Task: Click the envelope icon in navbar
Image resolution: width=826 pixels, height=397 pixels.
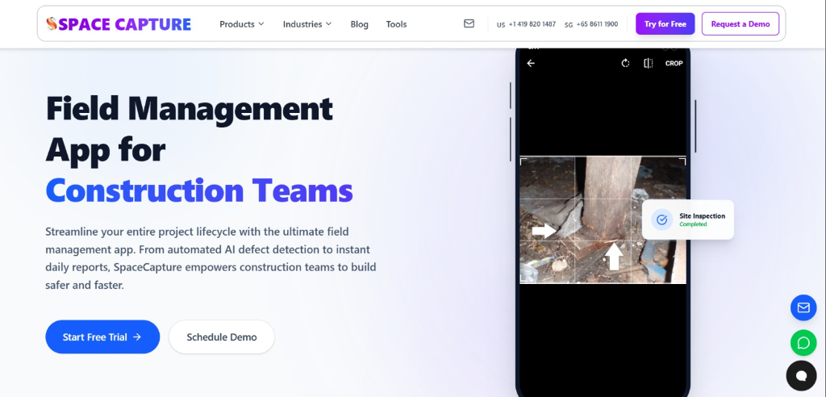Action: (x=469, y=23)
